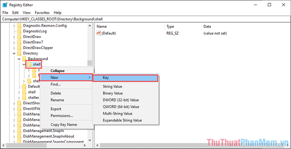The width and height of the screenshot is (291, 149).
Task: Expand the DiskManagement.SnapInAbout key
Action: [14, 136]
